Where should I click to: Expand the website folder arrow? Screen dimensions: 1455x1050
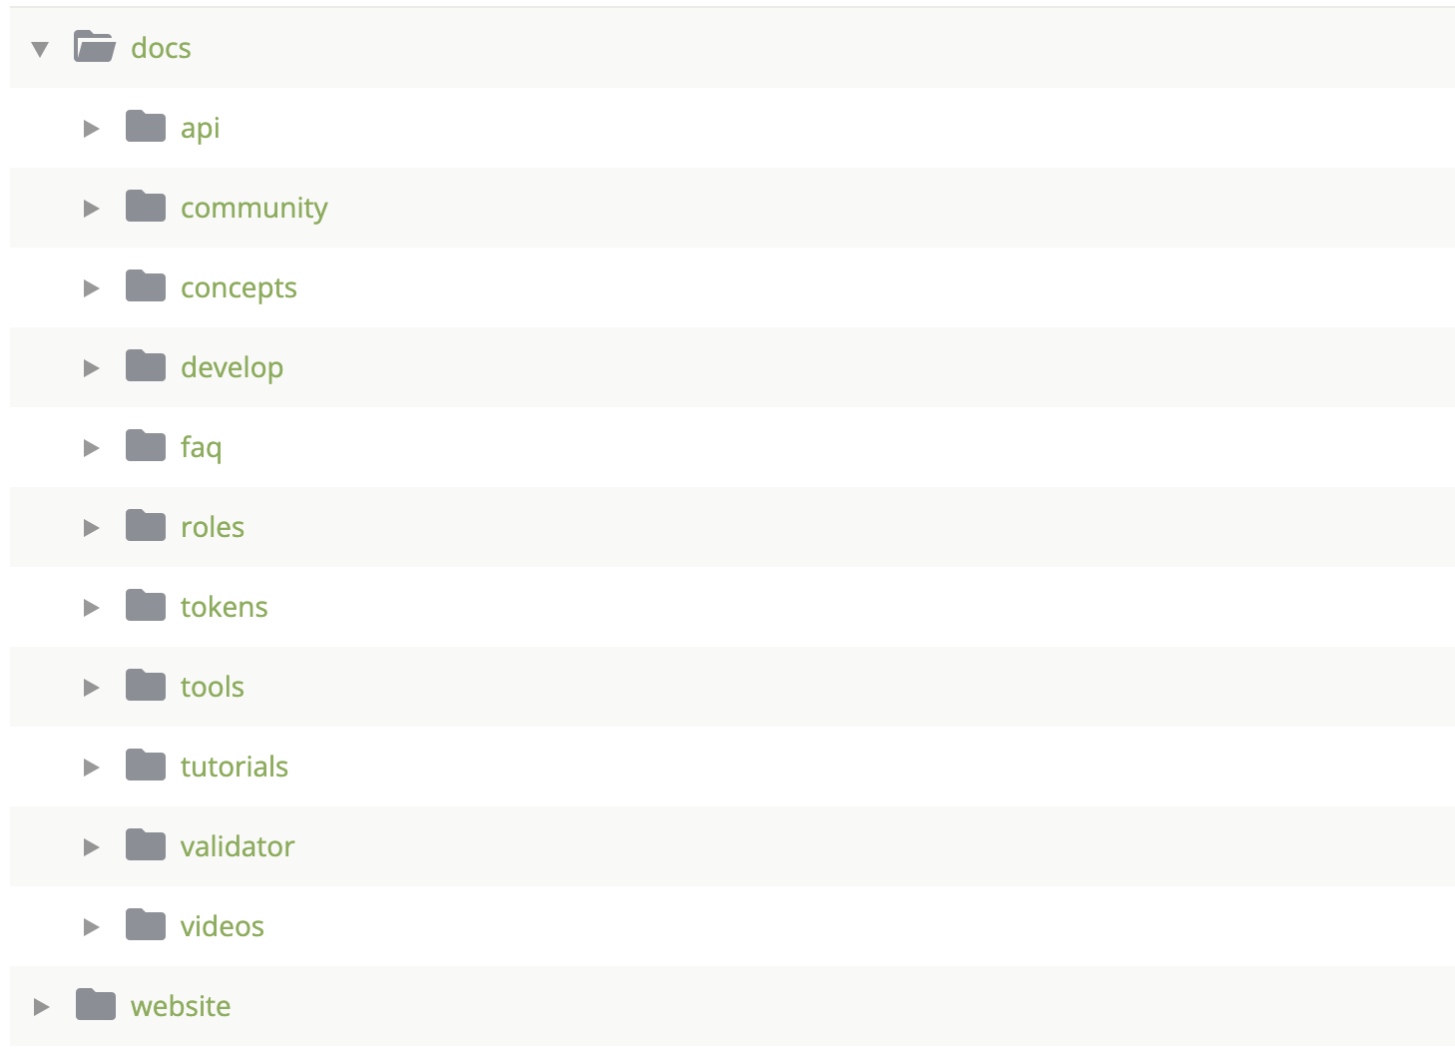click(41, 1007)
